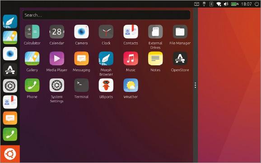This screenshot has width=261, height=163.
Task: Click the Gallery icon in the left launcher
Action: pyautogui.click(x=10, y=37)
